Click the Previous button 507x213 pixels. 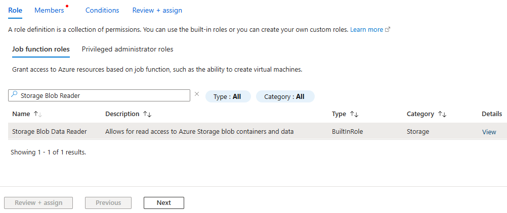(x=108, y=203)
